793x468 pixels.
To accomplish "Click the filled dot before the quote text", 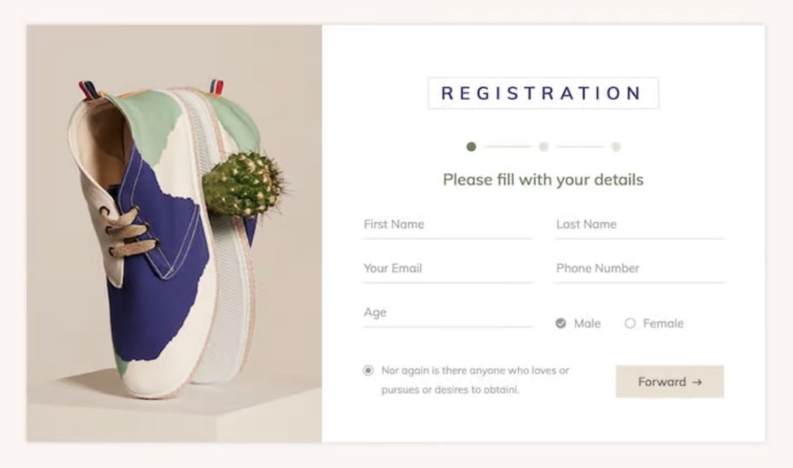I will tap(368, 370).
